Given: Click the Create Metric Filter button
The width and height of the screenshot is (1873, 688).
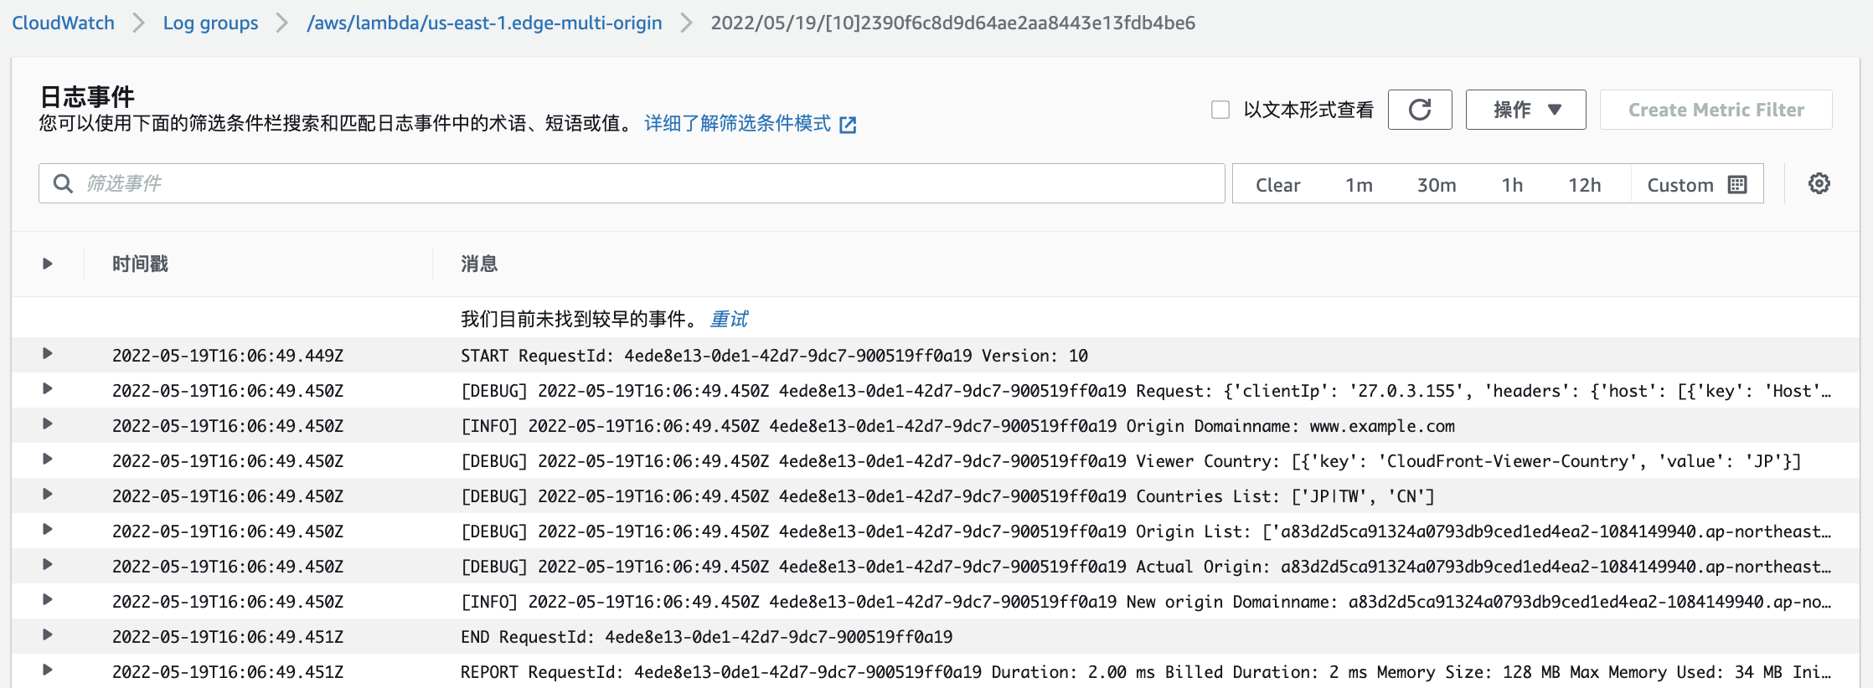Looking at the screenshot, I should [x=1716, y=110].
